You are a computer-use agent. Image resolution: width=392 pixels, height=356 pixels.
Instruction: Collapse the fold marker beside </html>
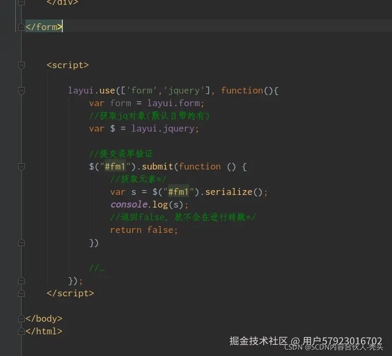[21, 331]
